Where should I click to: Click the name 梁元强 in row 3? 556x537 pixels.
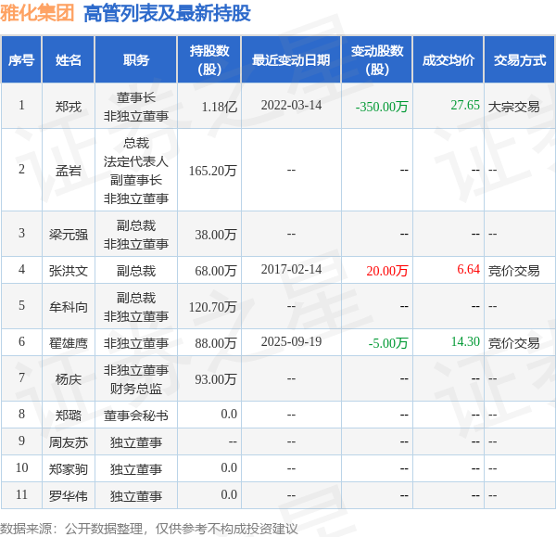coord(69,235)
